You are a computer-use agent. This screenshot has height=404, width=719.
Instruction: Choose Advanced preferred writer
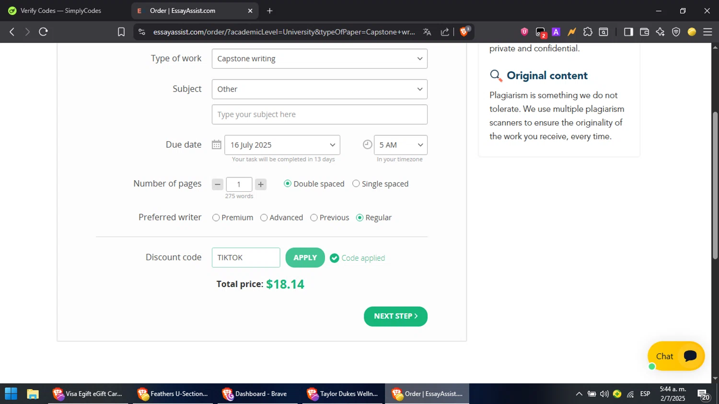tap(281, 218)
